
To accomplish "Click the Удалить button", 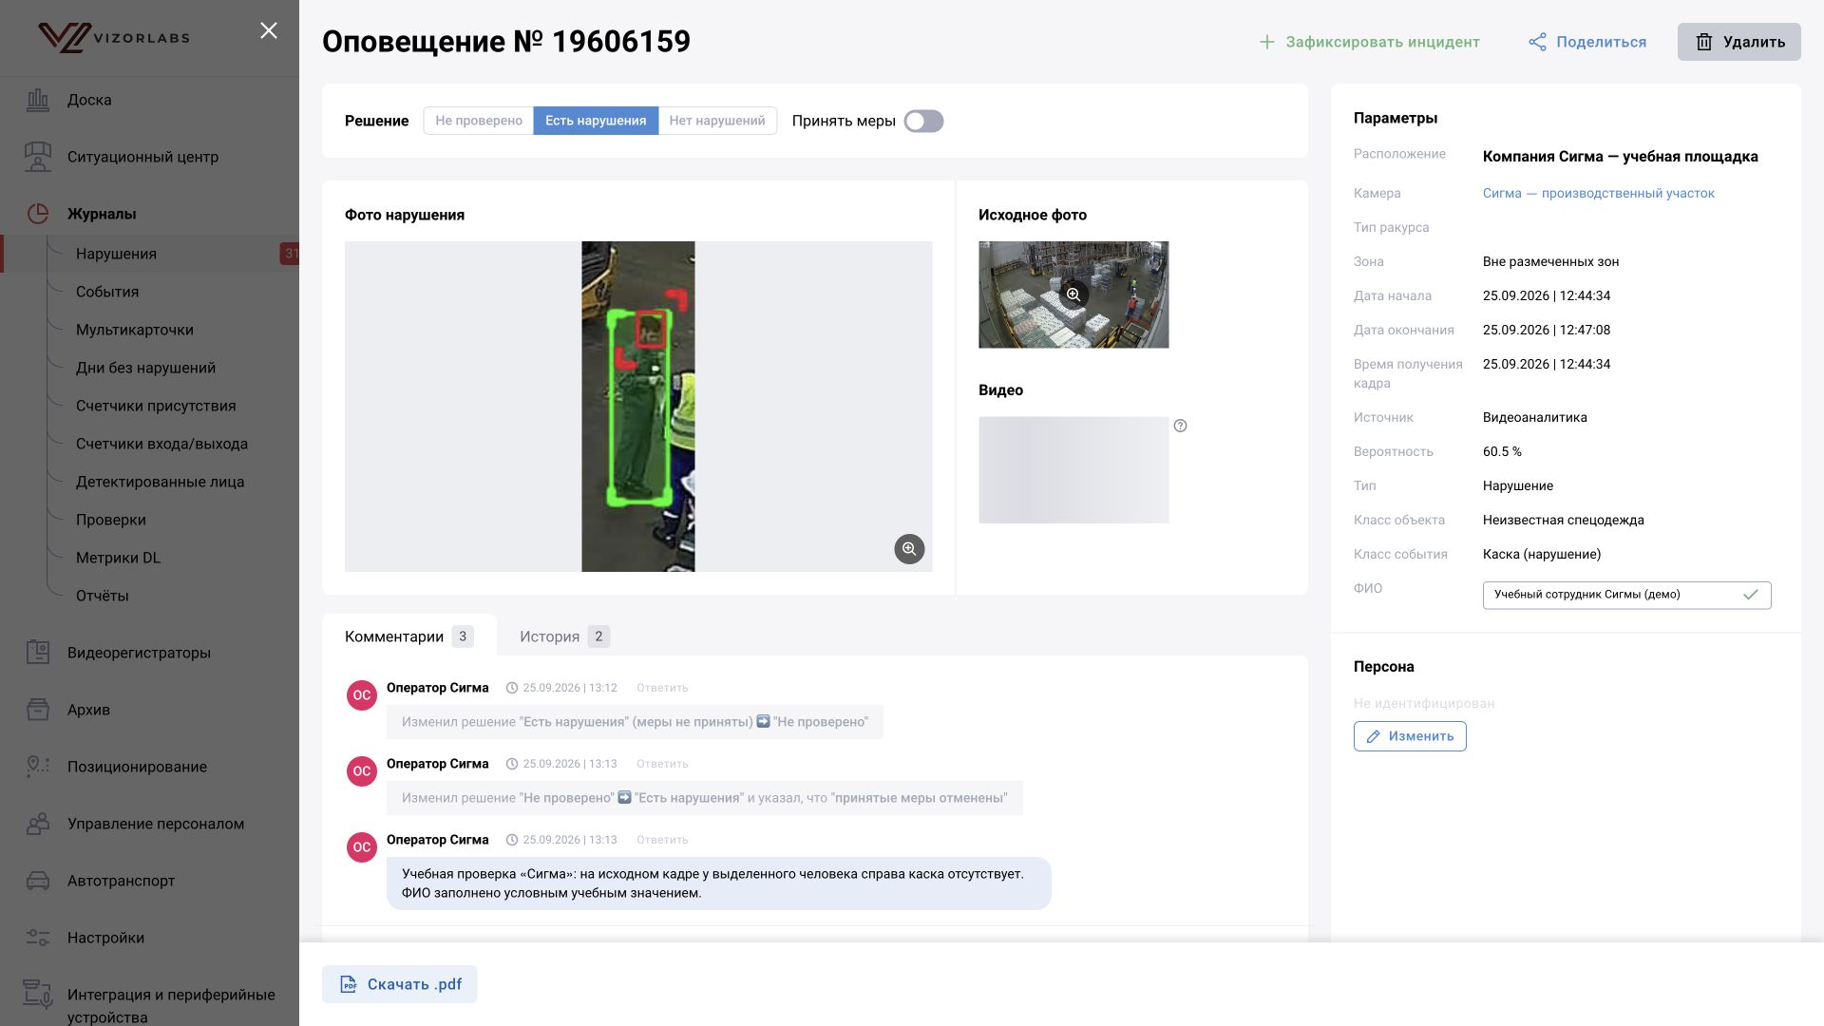I will coord(1738,42).
